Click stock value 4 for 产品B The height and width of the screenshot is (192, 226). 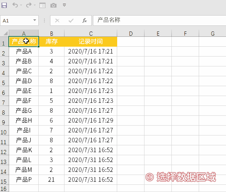click(52, 61)
